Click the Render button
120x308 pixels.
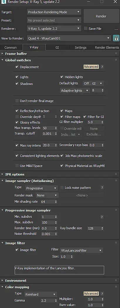coord(101,16)
